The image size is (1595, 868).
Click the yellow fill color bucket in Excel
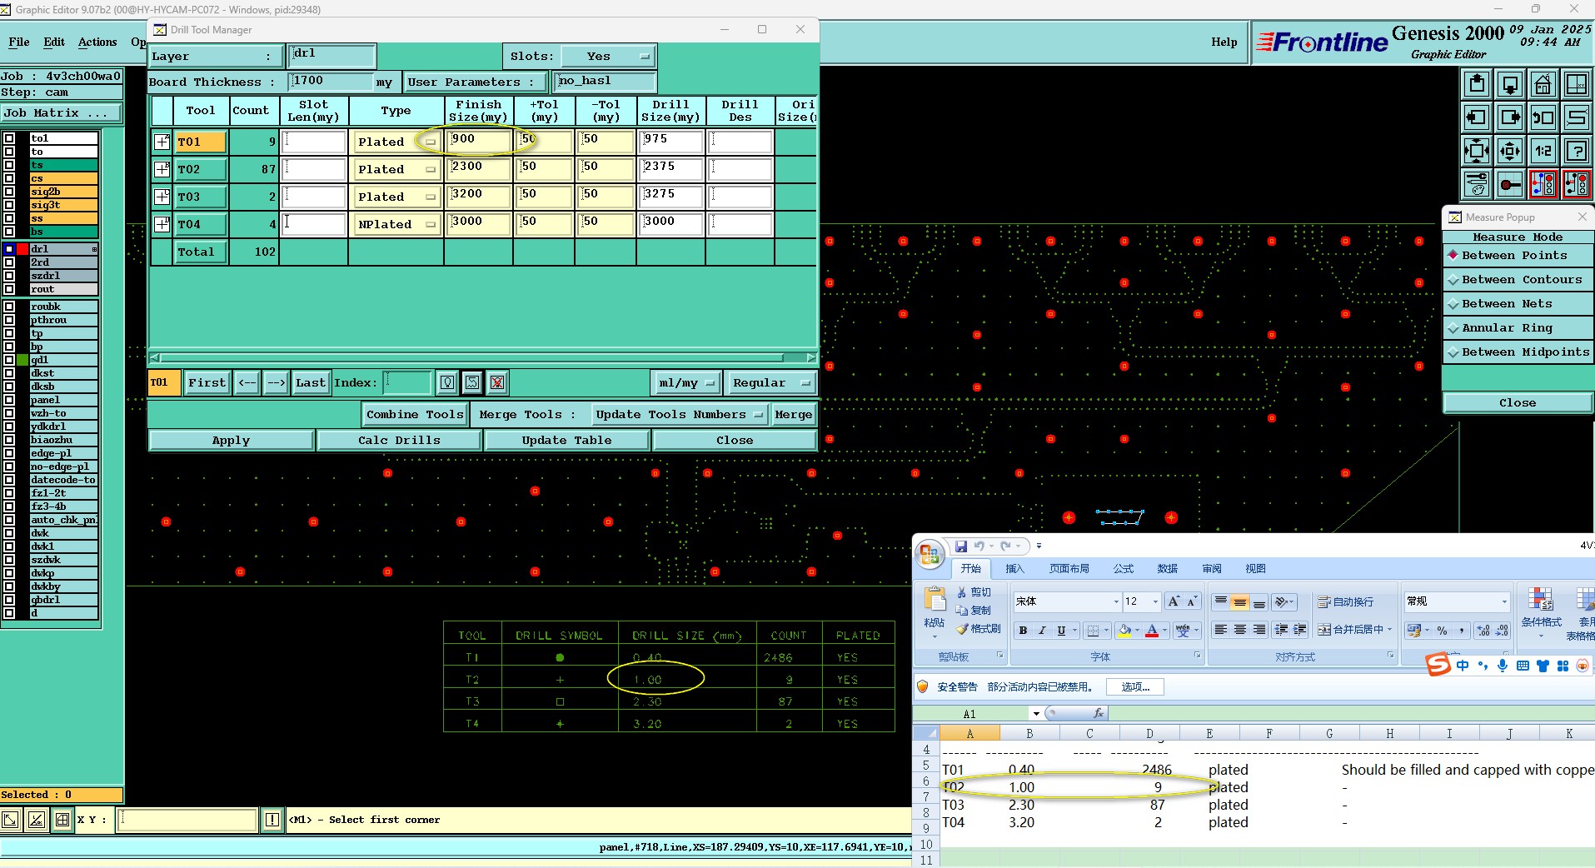pos(1124,631)
